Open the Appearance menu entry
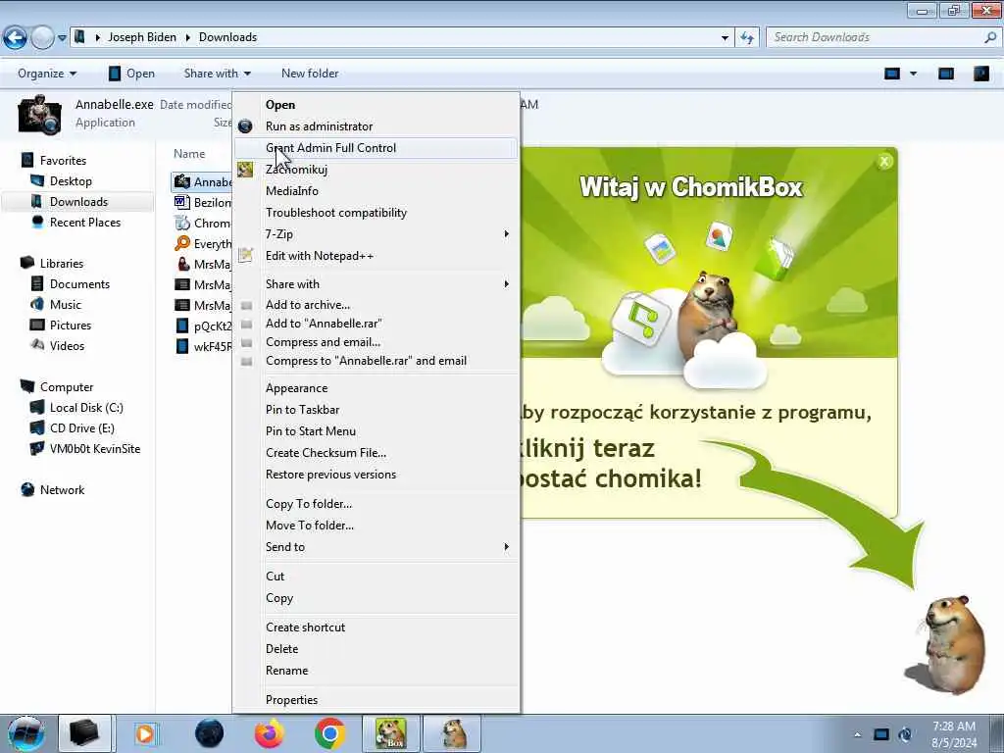 point(296,388)
